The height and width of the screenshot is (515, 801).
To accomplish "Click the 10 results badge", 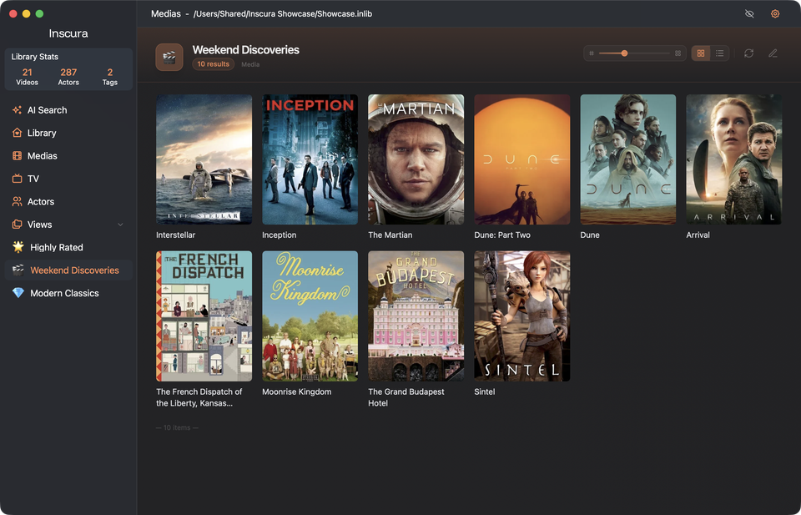I will click(x=213, y=64).
